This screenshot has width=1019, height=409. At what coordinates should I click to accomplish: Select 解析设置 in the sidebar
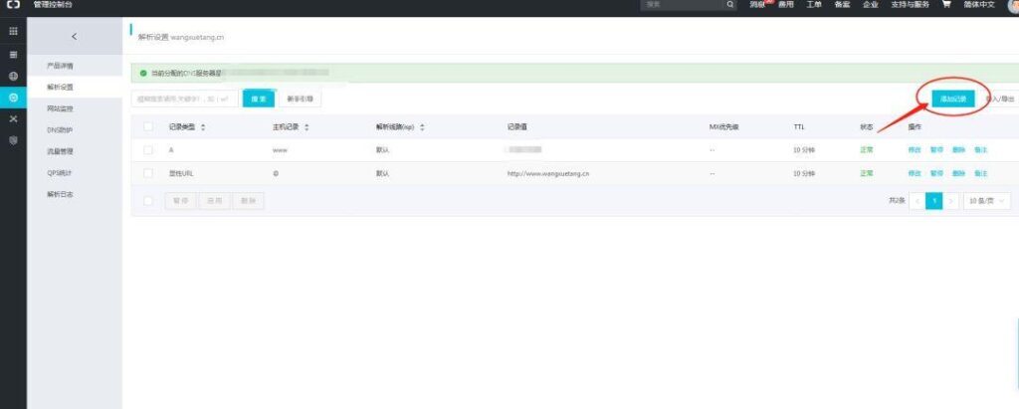(60, 88)
